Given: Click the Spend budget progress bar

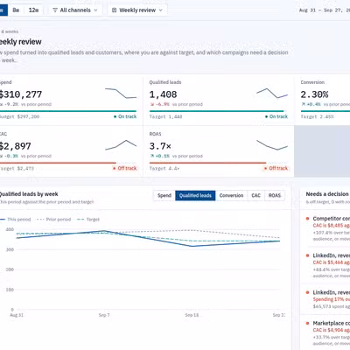Looking at the screenshot, I should [68, 111].
